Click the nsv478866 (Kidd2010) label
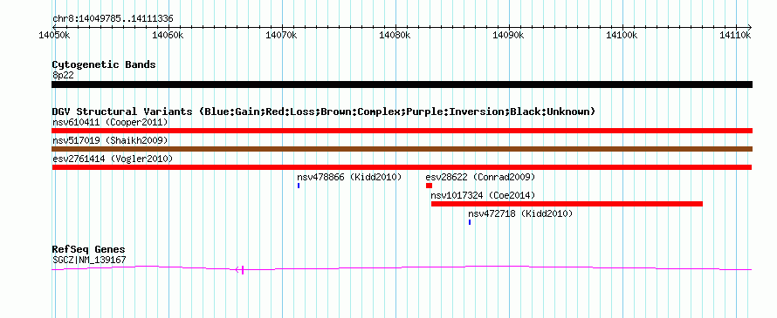The width and height of the screenshot is (777, 318). 349,177
